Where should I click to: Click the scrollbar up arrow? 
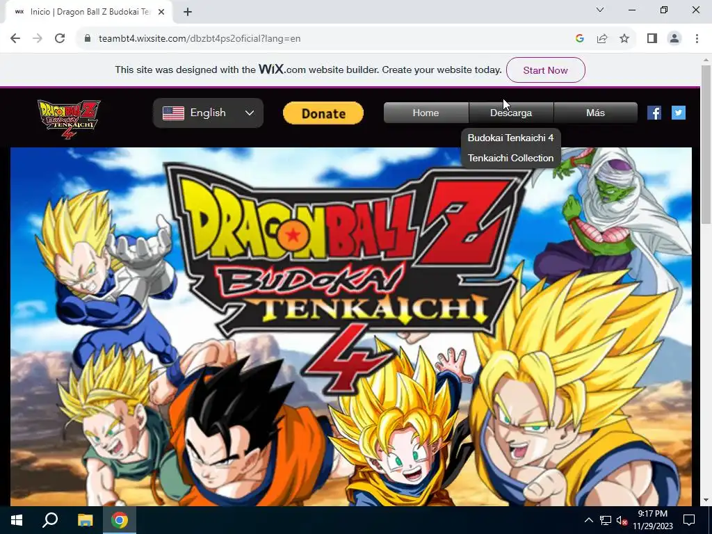(706, 60)
